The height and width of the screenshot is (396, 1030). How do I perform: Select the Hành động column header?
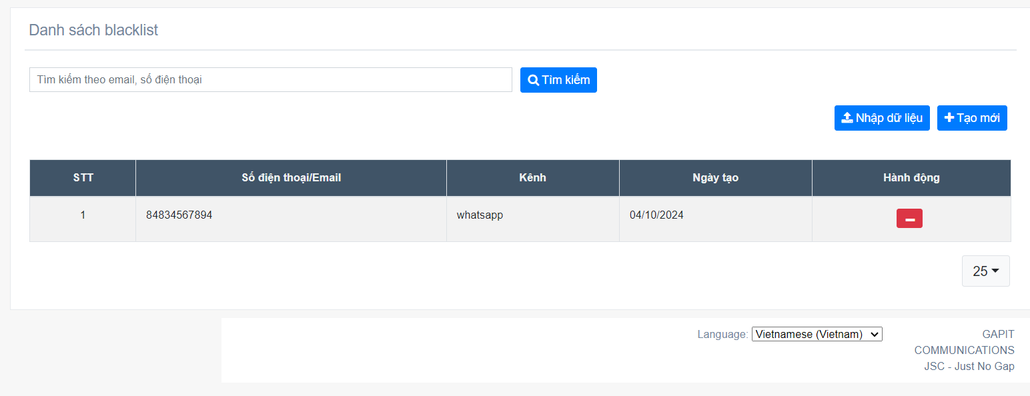[x=911, y=178]
